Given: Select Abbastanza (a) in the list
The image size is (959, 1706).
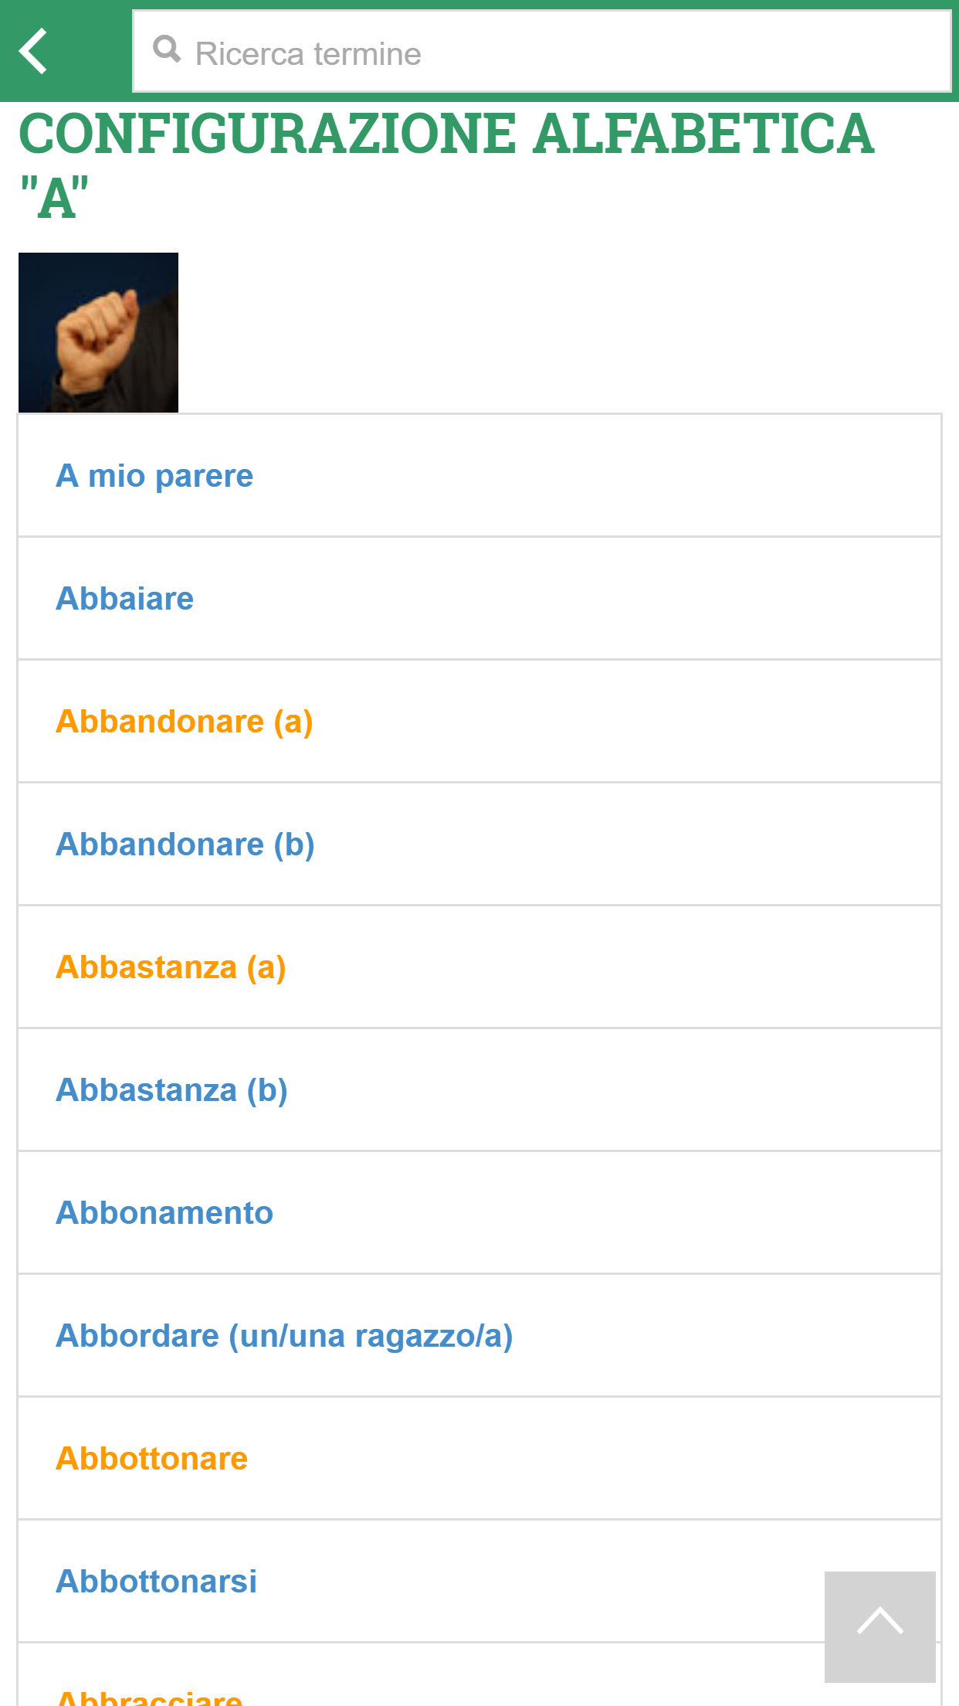Looking at the screenshot, I should coord(171,967).
